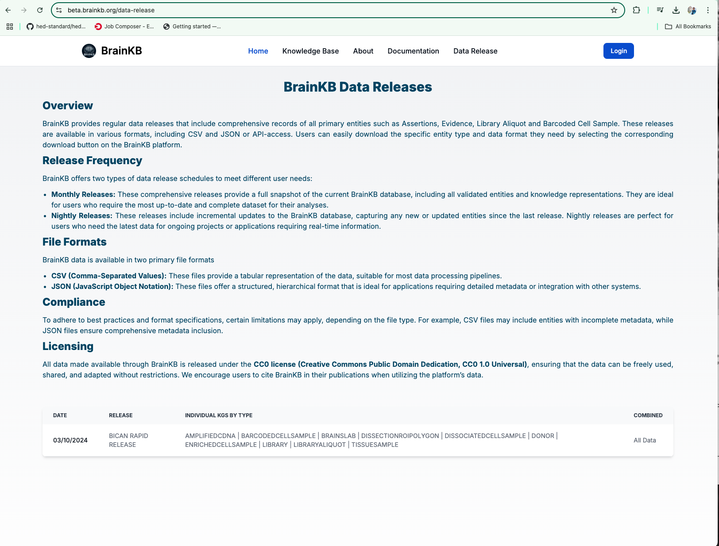The image size is (719, 546).
Task: Click the BrainKB brain logo icon
Action: point(89,51)
